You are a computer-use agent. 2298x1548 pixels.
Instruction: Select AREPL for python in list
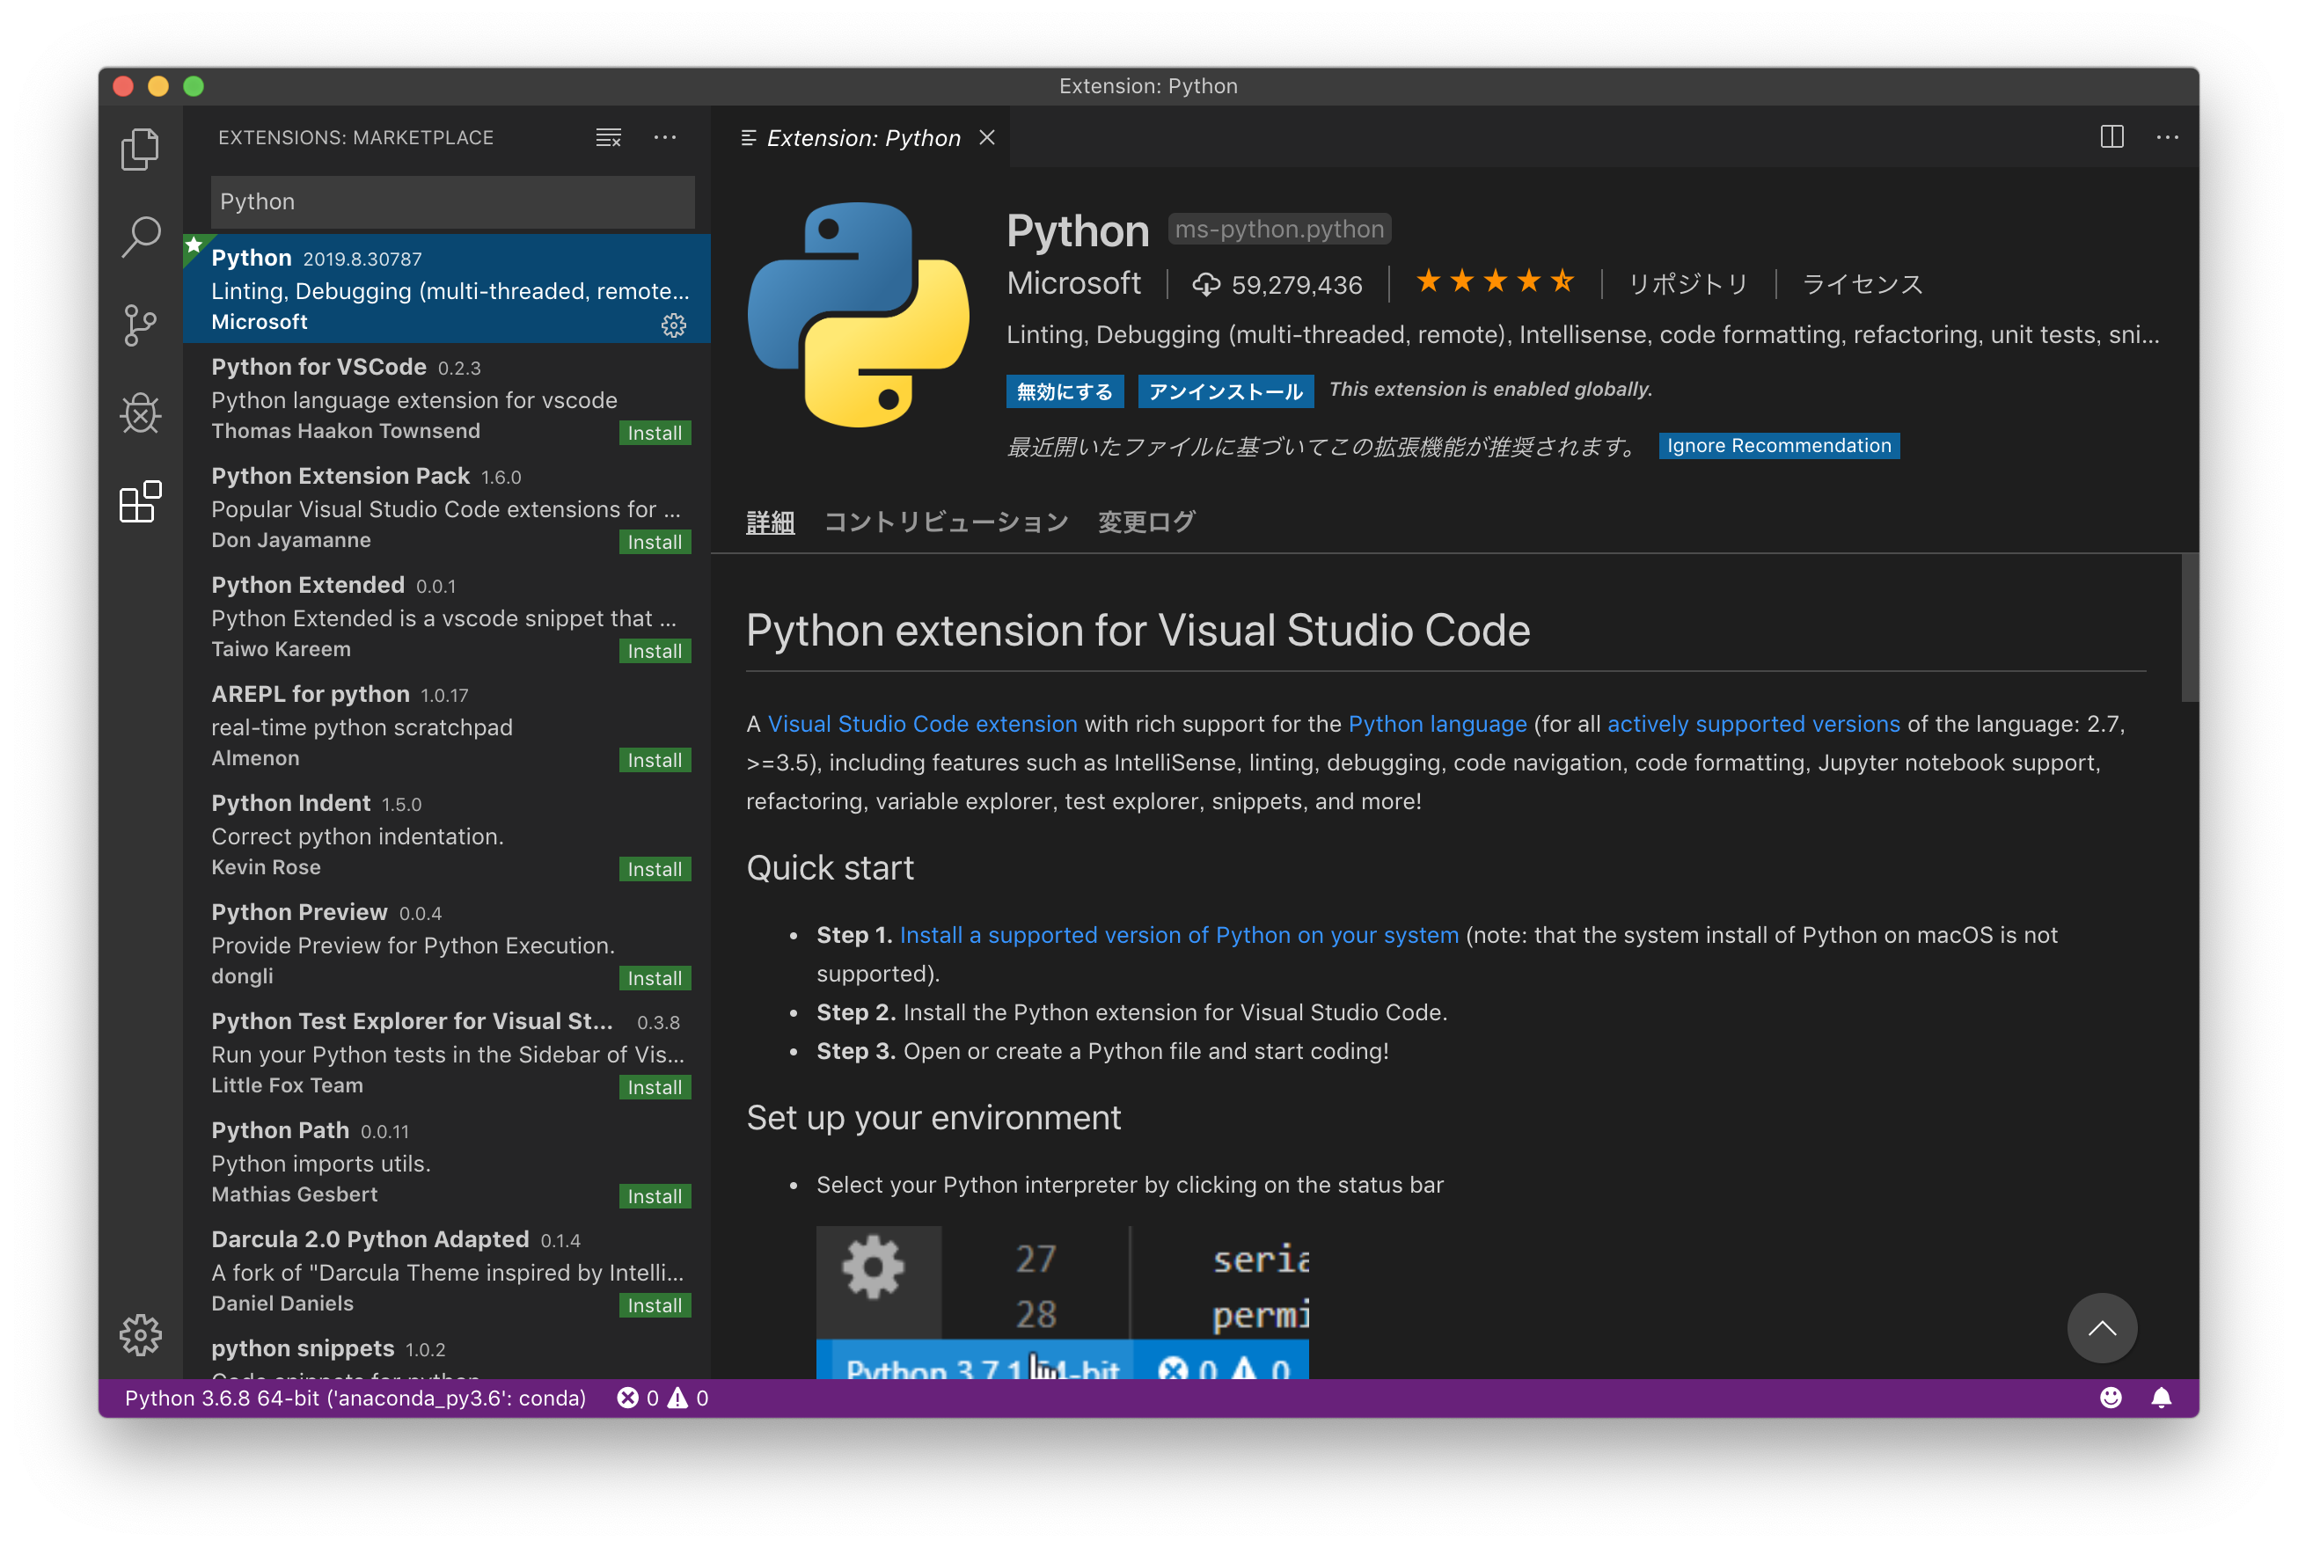coord(446,725)
